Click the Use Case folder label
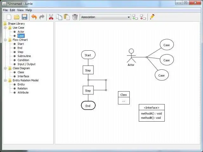Screen dimensions: 203x152 tap(18, 28)
